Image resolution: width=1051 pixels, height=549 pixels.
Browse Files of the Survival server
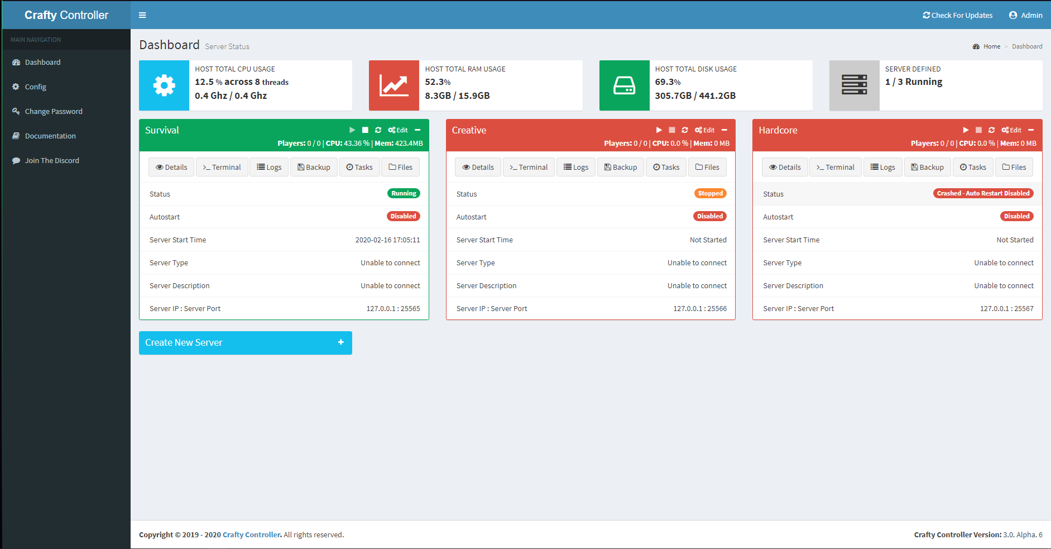tap(400, 166)
